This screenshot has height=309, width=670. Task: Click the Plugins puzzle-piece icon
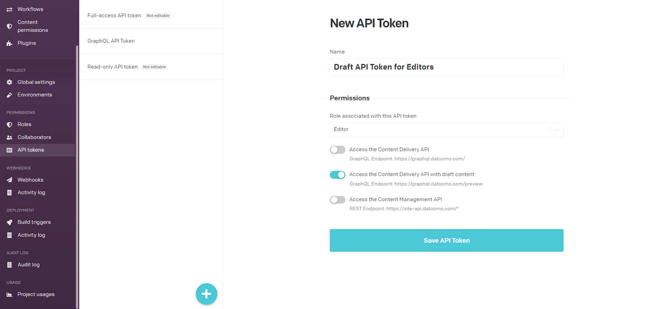pyautogui.click(x=9, y=43)
